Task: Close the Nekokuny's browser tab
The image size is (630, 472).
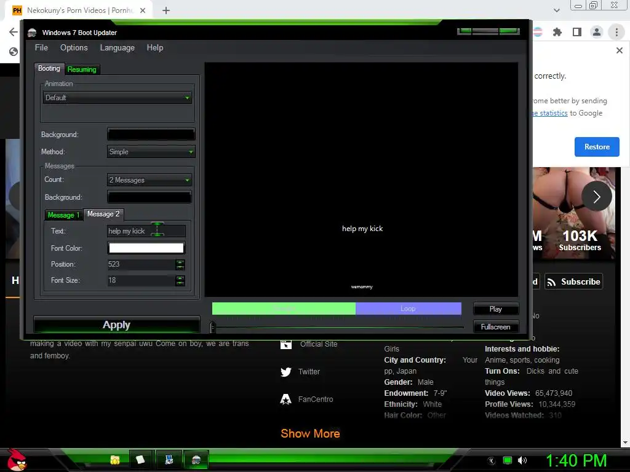Action: [x=143, y=10]
